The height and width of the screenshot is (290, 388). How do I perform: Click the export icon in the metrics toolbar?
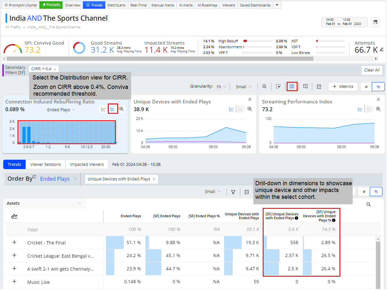319,86
